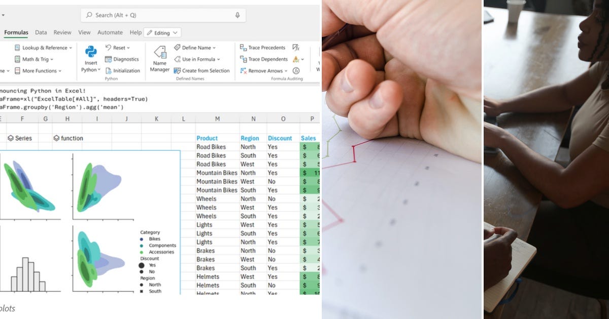Click the Reset button in the Python group
This screenshot has width=609, height=319.
(118, 47)
